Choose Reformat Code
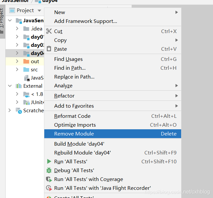This screenshot has width=213, height=198. click(x=113, y=116)
